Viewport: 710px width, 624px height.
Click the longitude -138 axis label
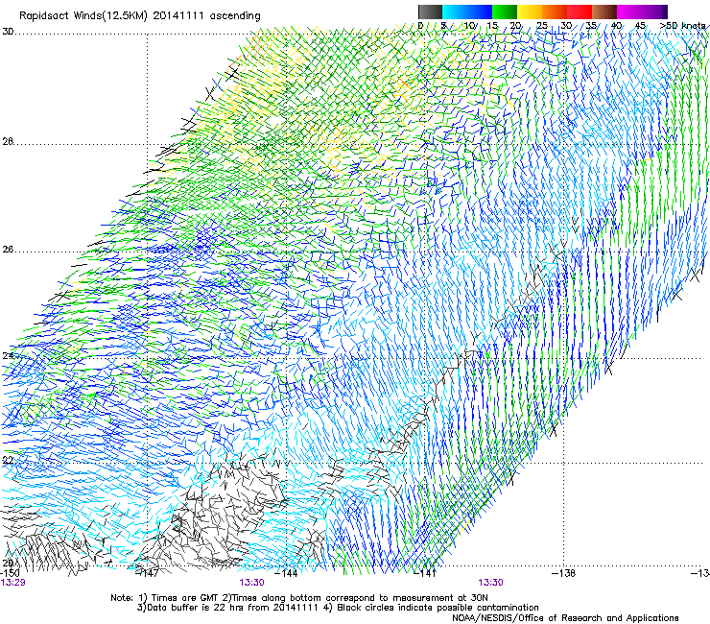[x=563, y=573]
